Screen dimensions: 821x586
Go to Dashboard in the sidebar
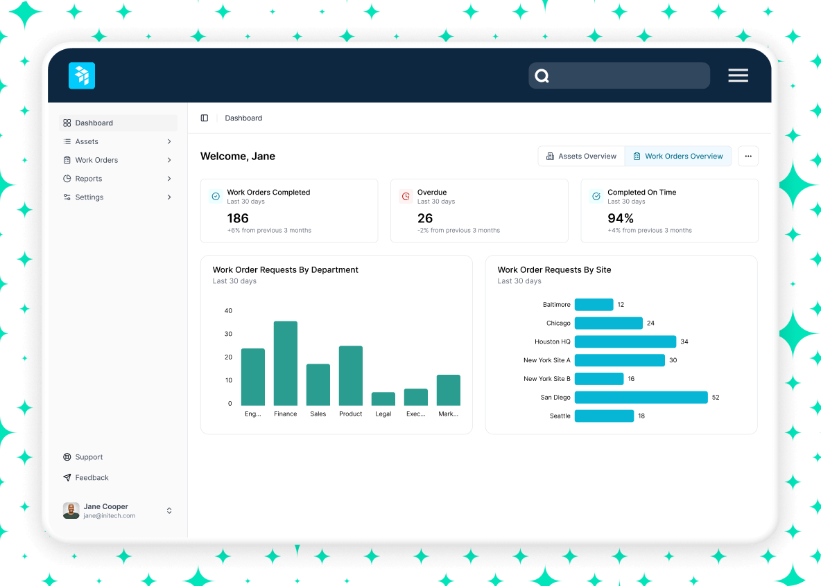[x=94, y=123]
